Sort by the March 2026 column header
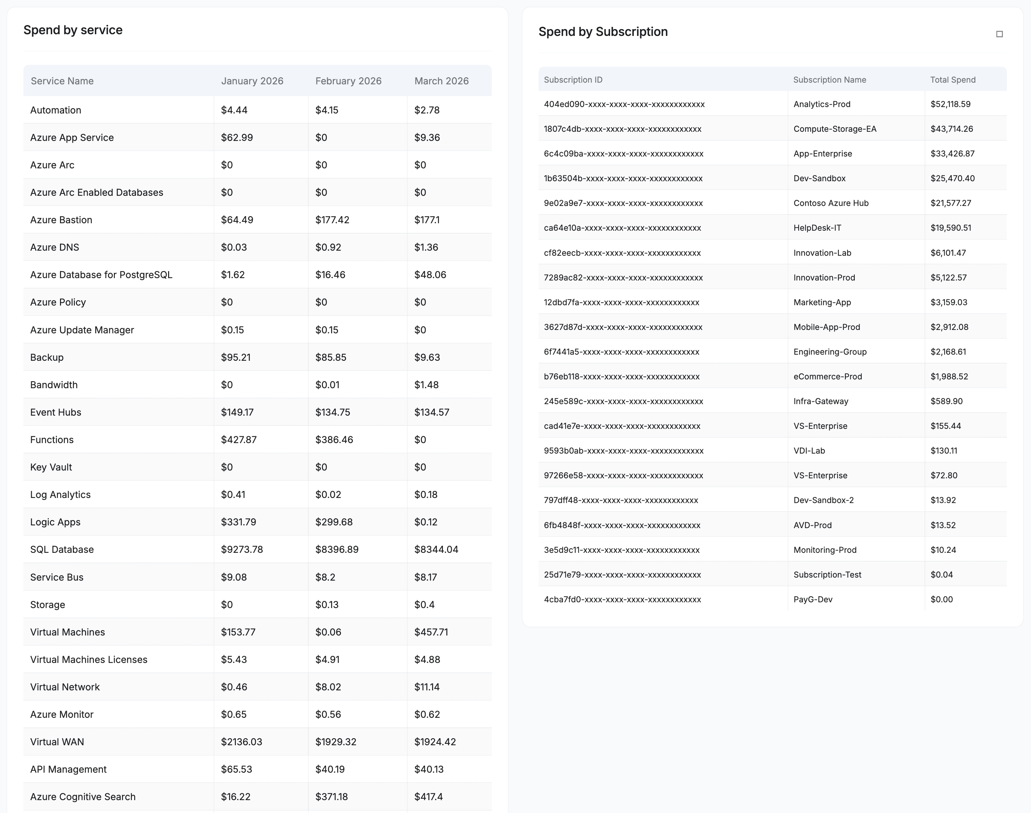The width and height of the screenshot is (1031, 813). click(x=442, y=81)
